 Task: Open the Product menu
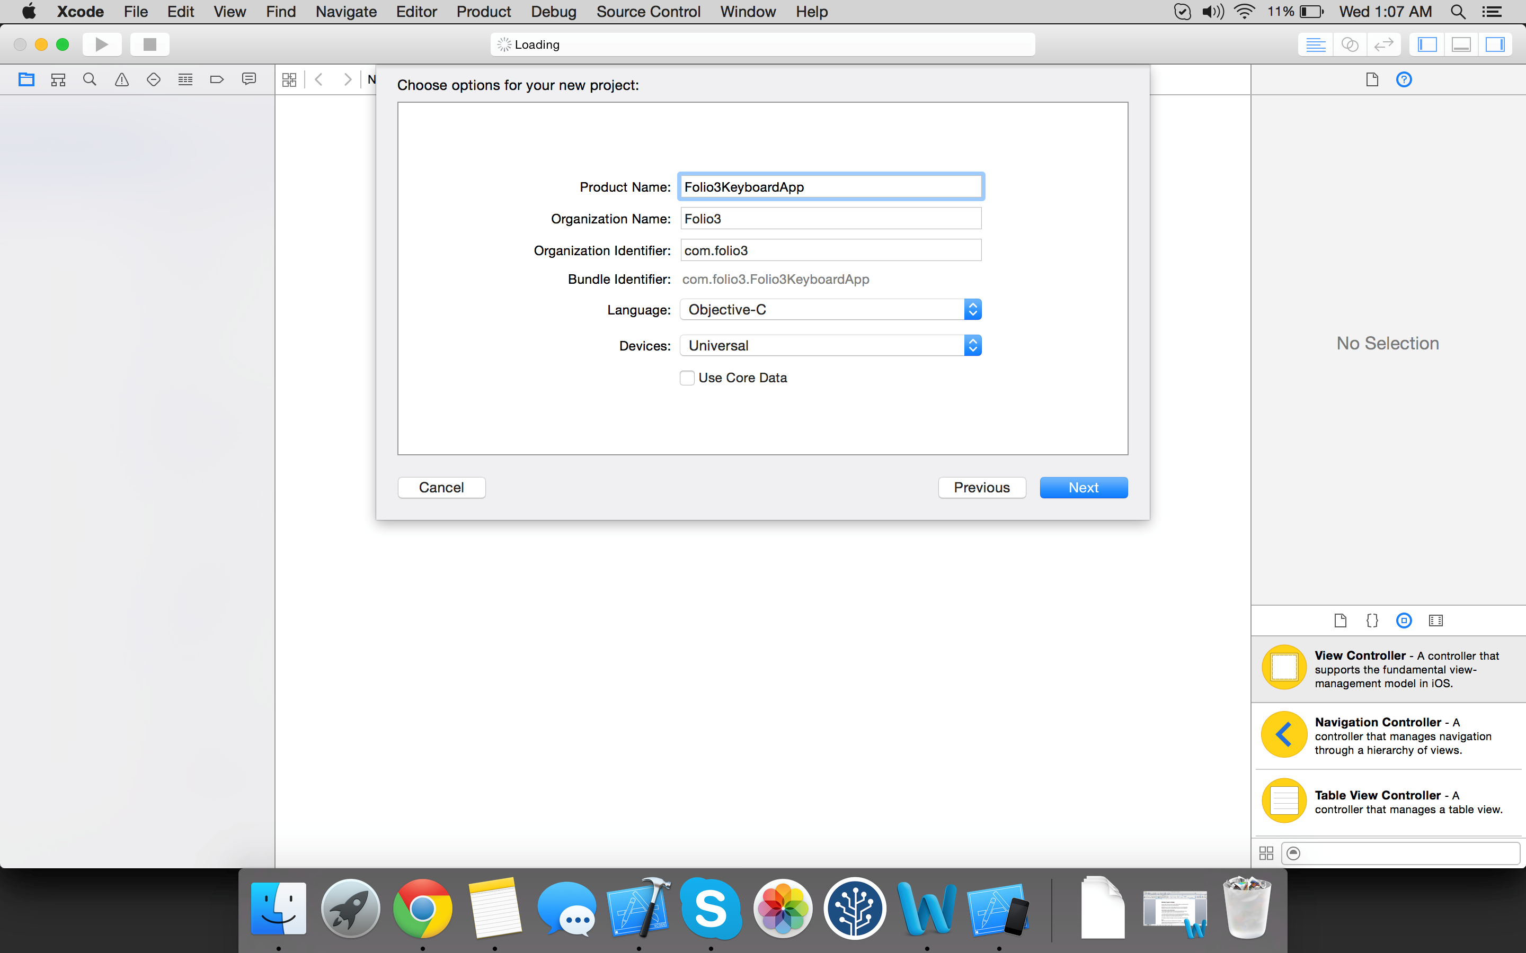(483, 11)
